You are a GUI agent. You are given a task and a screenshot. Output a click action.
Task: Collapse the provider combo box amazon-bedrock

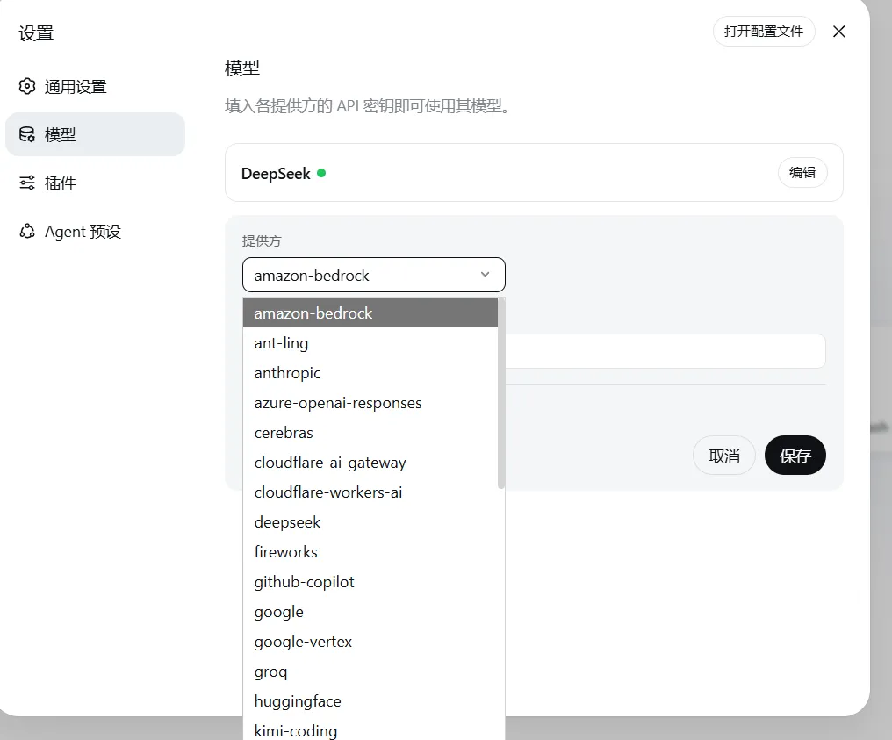(374, 275)
